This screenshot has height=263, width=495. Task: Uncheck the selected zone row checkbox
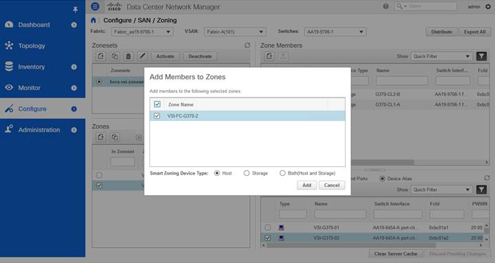click(x=99, y=185)
